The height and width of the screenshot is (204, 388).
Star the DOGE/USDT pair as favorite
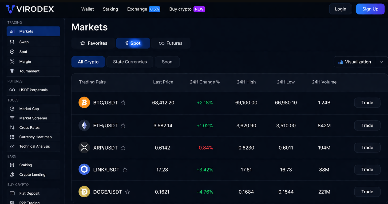[x=127, y=192]
